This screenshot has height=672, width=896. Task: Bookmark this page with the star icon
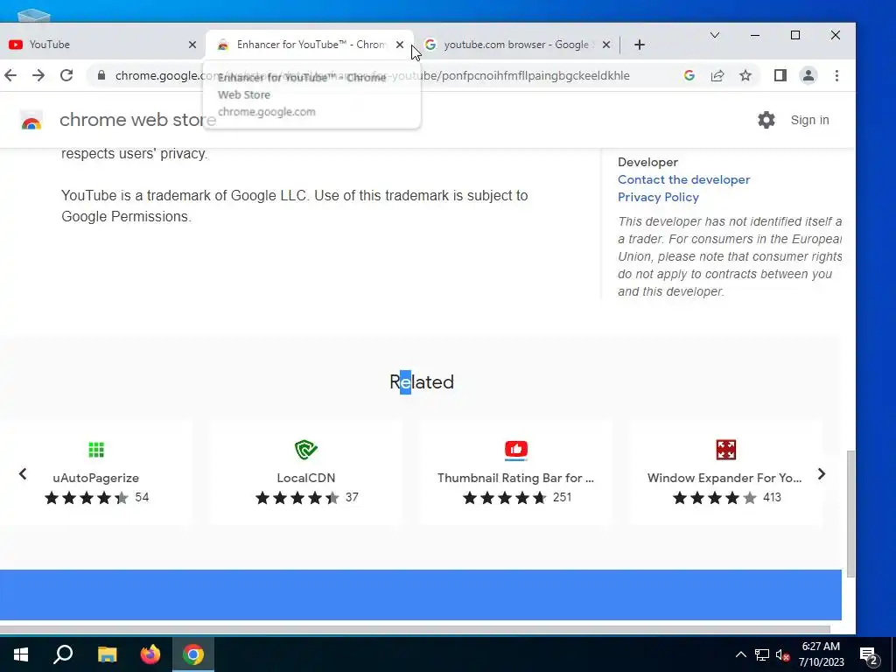pyautogui.click(x=745, y=75)
